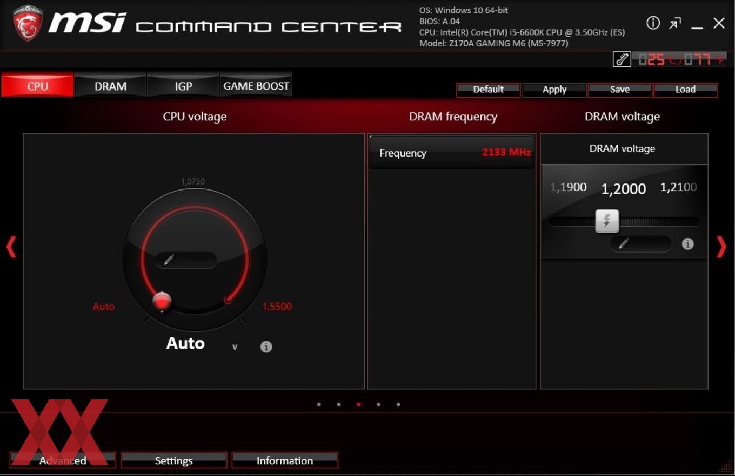Click the DRAM voltage panel header

[624, 149]
